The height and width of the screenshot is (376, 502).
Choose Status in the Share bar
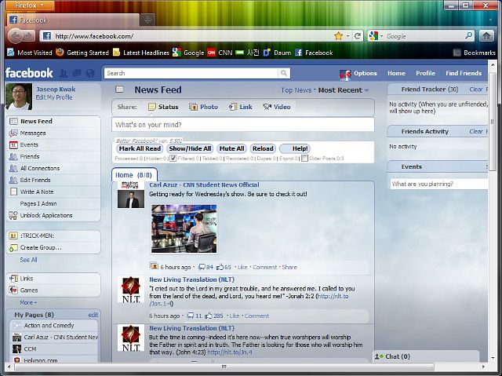point(163,107)
